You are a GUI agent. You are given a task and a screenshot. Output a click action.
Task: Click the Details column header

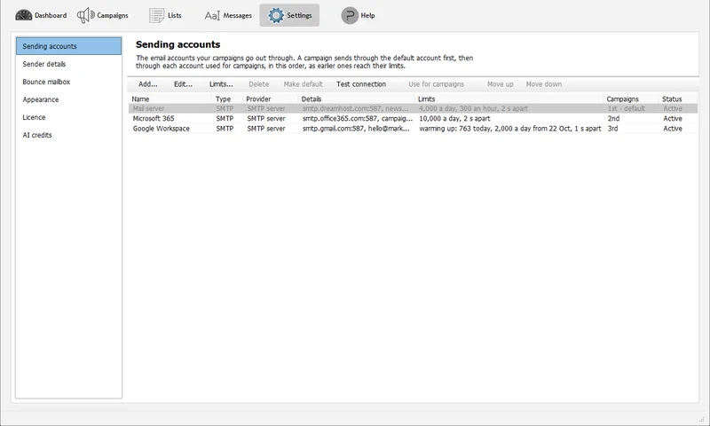[357, 99]
